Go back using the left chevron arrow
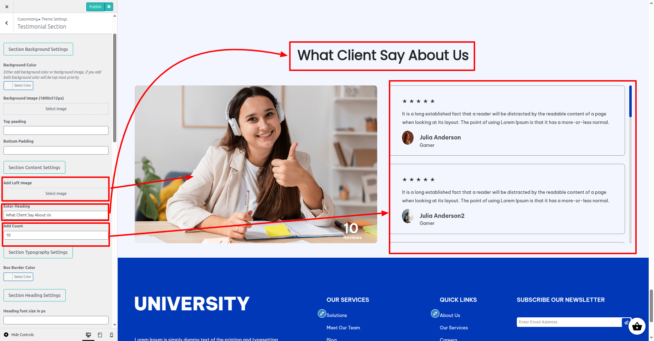The height and width of the screenshot is (341, 654). point(7,23)
